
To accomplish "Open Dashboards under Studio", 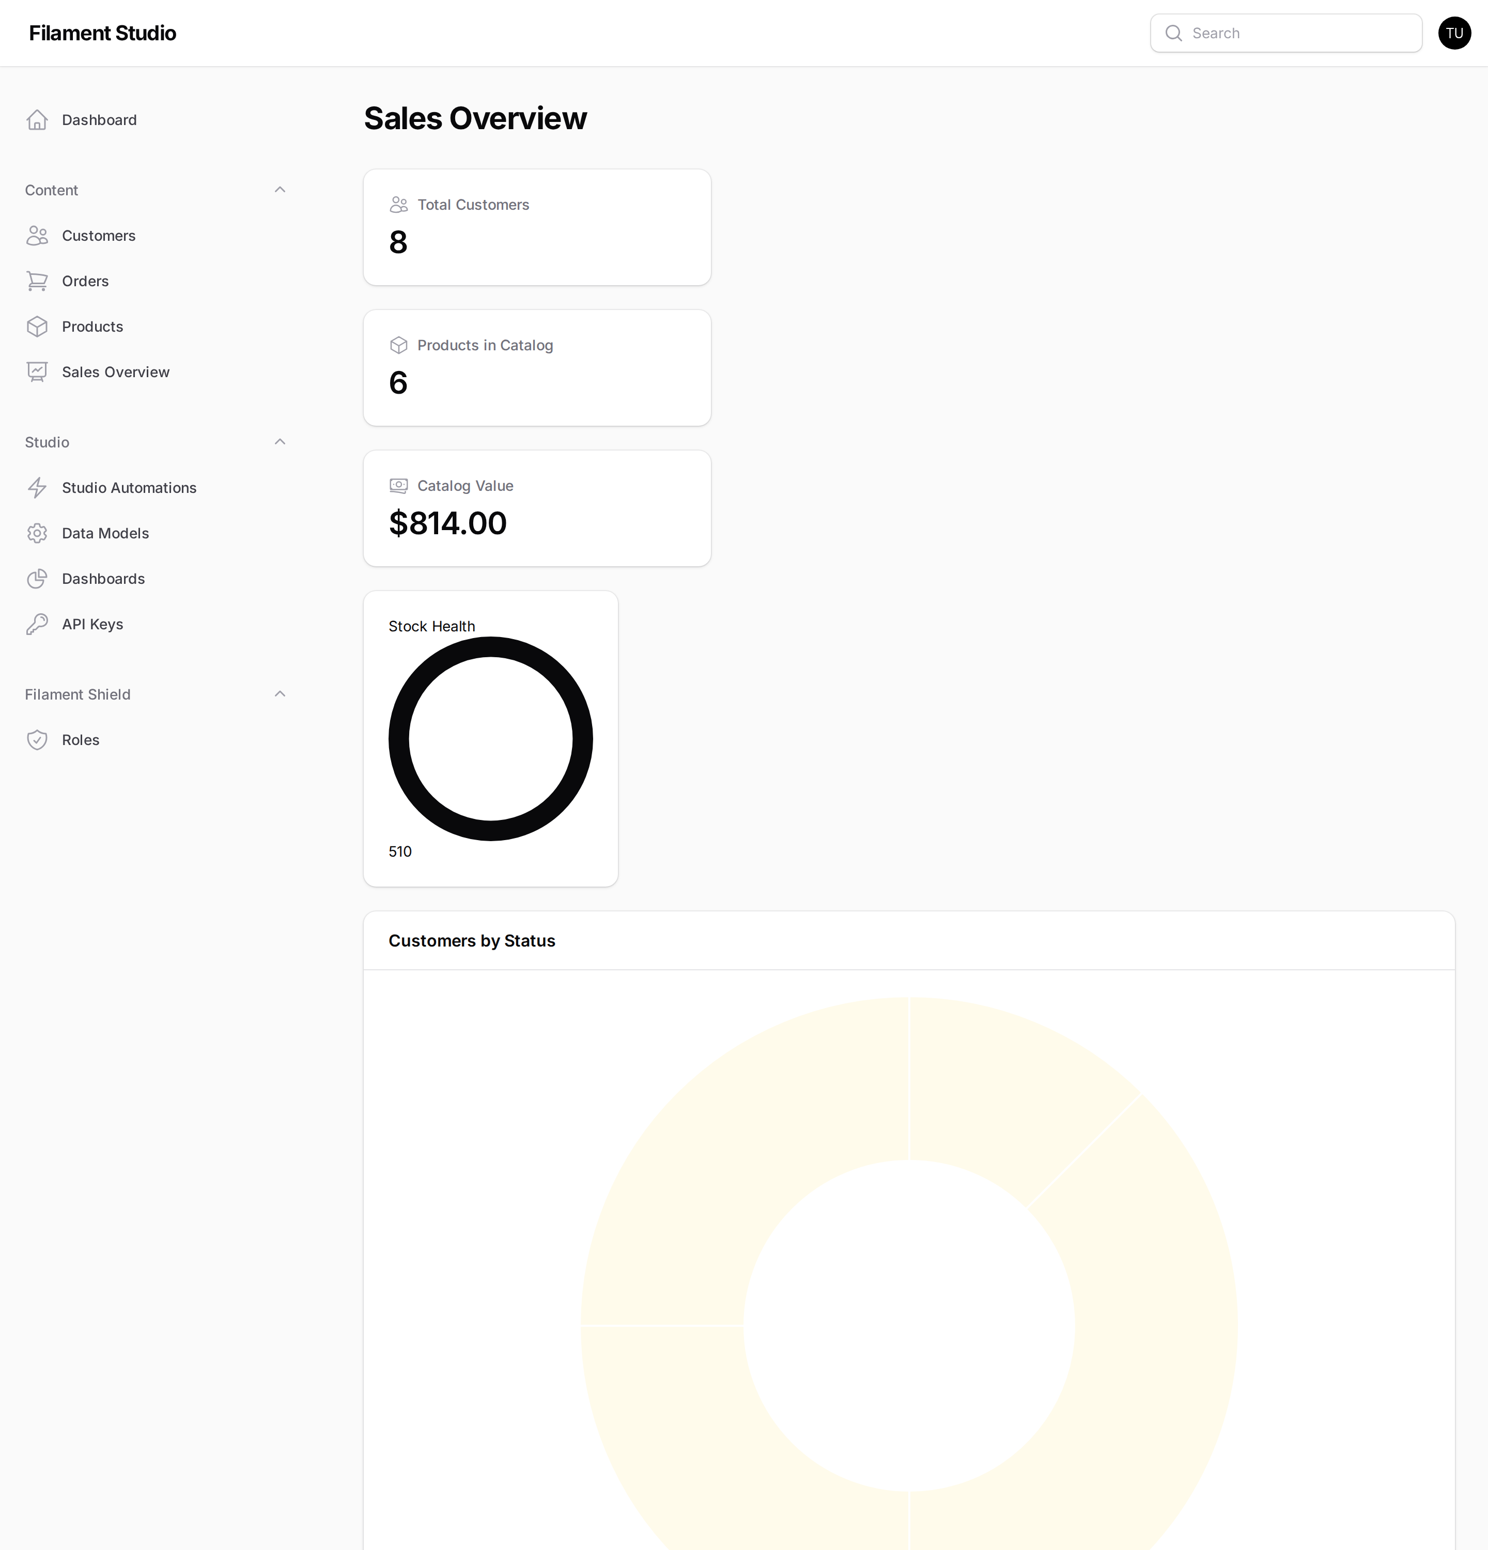I will (x=157, y=579).
